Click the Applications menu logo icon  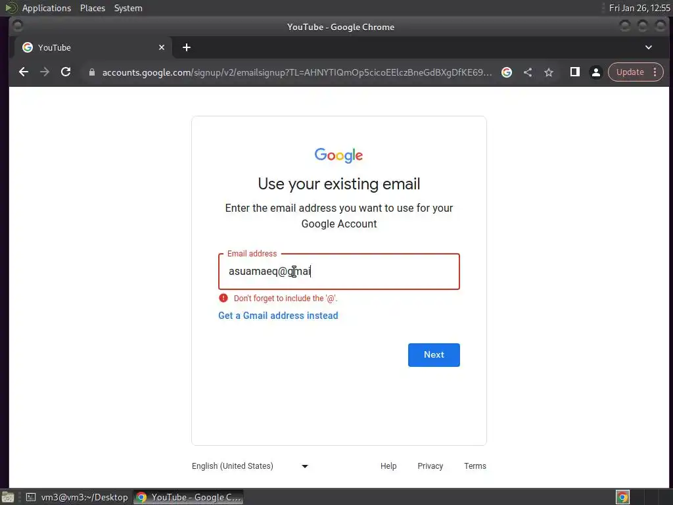click(11, 8)
